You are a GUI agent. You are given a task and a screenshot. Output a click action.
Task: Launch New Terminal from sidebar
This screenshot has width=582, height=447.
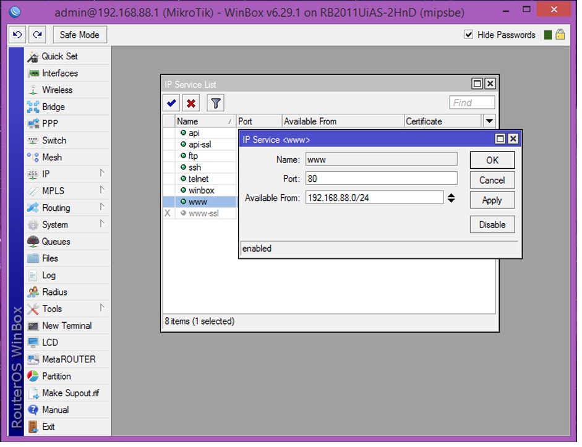[68, 326]
